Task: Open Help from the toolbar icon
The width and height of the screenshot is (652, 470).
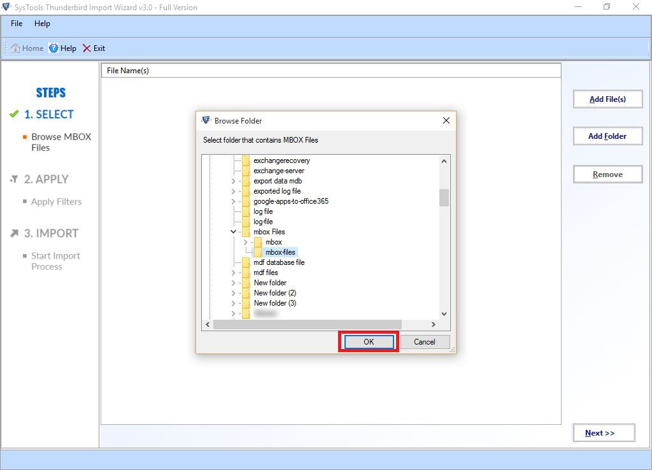Action: pos(53,48)
